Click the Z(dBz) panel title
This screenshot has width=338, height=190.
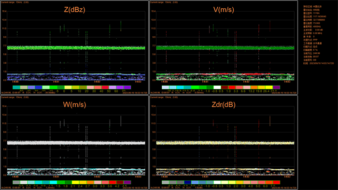[74, 10]
